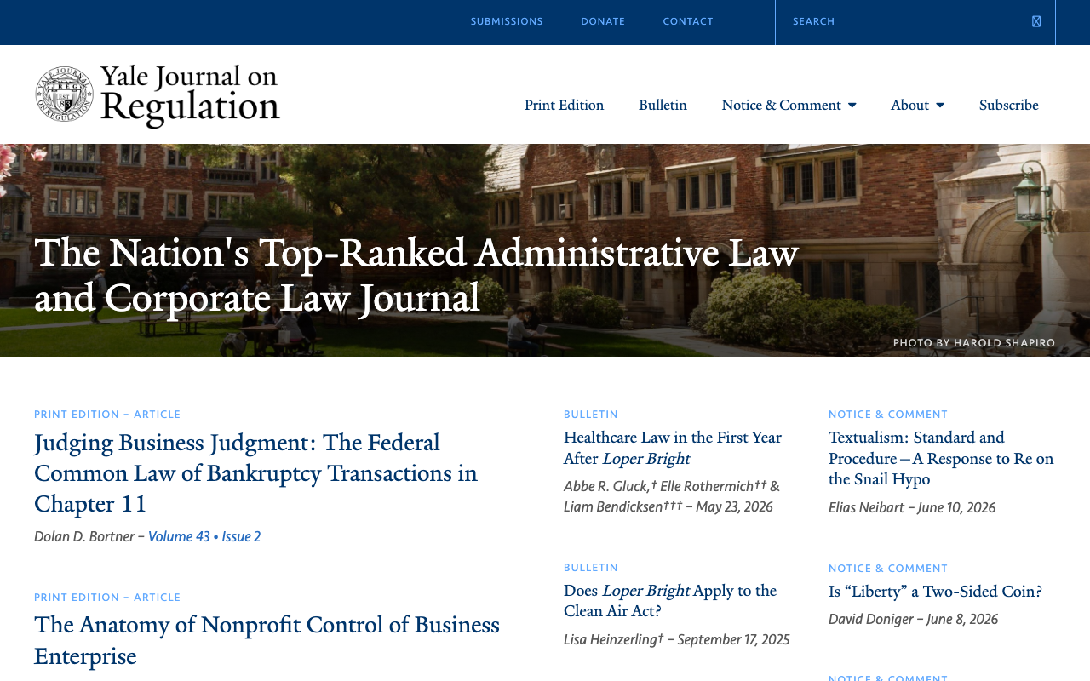
Task: Expand the About menu arrow
Action: click(x=940, y=106)
